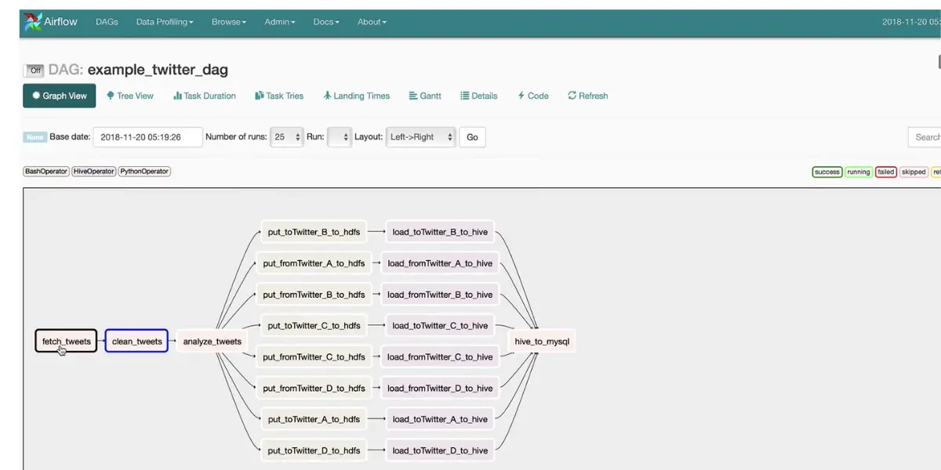This screenshot has width=941, height=470.
Task: Select the put_toTwitter_D_to_hdfs node
Action: [314, 450]
